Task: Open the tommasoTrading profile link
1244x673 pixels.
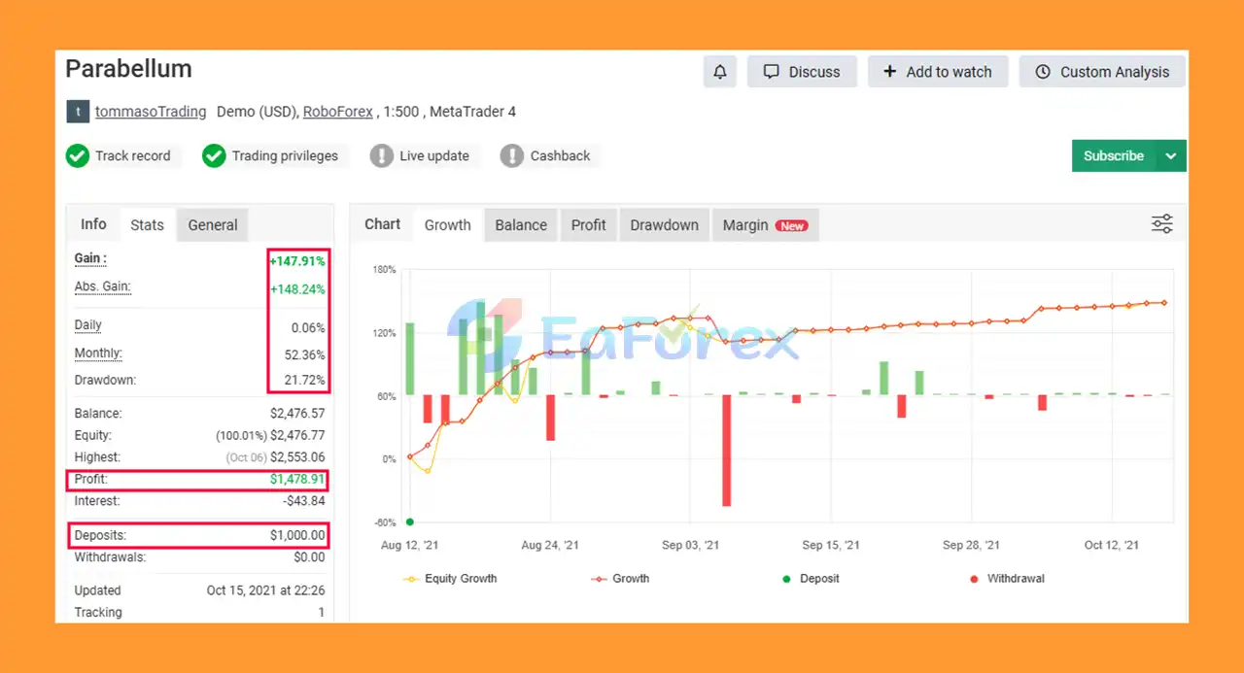Action: [151, 112]
